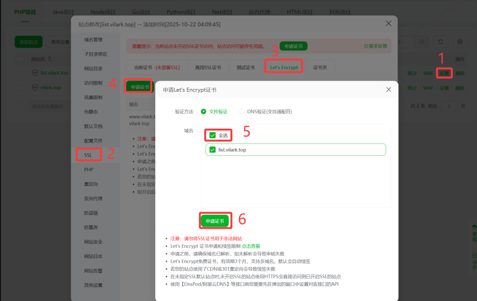Click the green 申请证书 button in the dialog
477x301 pixels.
click(215, 220)
